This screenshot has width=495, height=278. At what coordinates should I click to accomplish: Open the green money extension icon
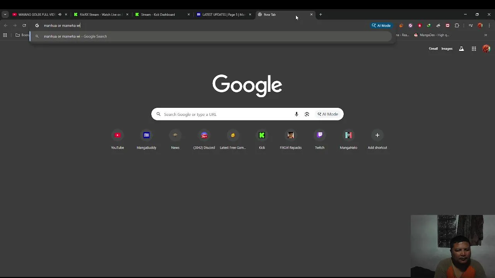pos(429,25)
